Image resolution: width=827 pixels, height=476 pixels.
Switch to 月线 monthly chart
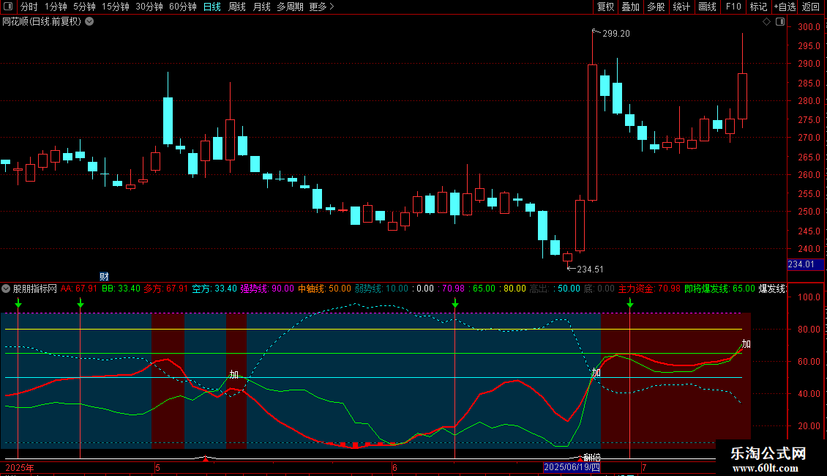tap(261, 7)
